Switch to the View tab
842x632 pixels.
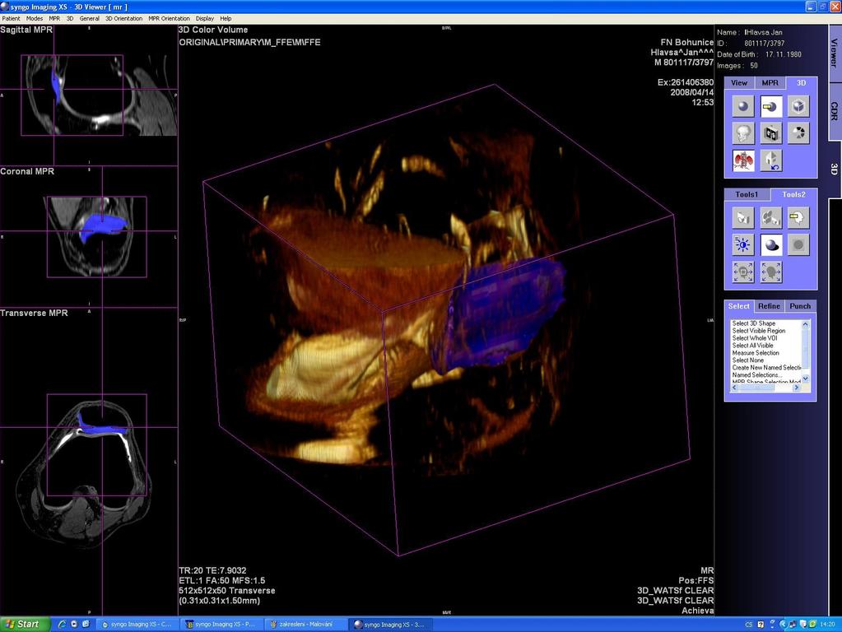(x=739, y=82)
